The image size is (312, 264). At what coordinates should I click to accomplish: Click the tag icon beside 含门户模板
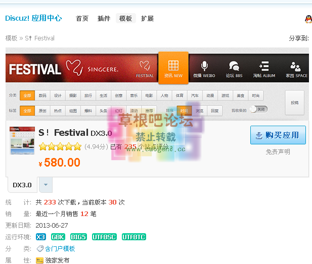pyautogui.click(x=40, y=249)
